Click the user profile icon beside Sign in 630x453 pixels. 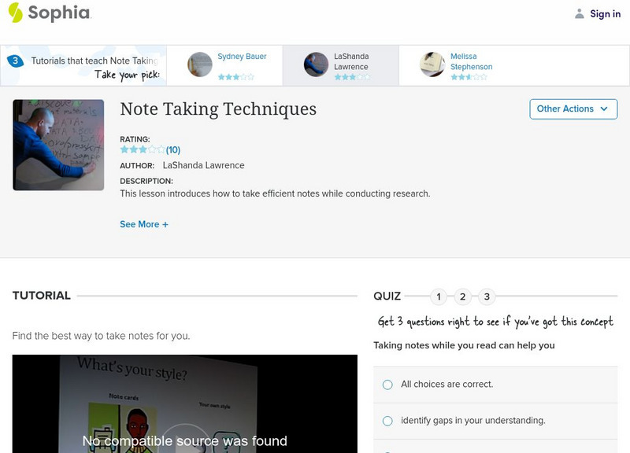tap(579, 13)
